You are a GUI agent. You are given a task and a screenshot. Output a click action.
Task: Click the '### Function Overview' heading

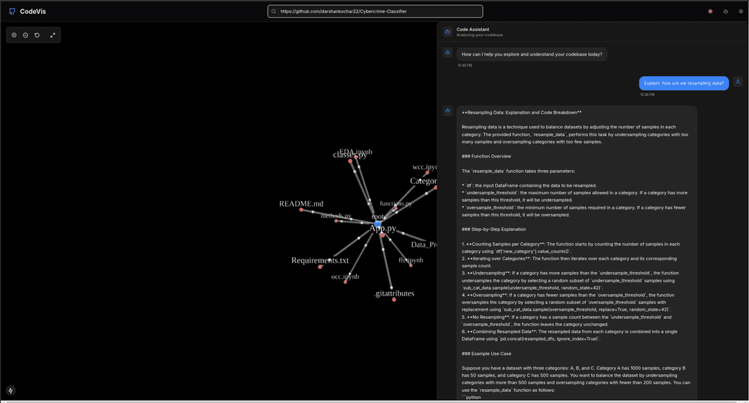pos(486,156)
